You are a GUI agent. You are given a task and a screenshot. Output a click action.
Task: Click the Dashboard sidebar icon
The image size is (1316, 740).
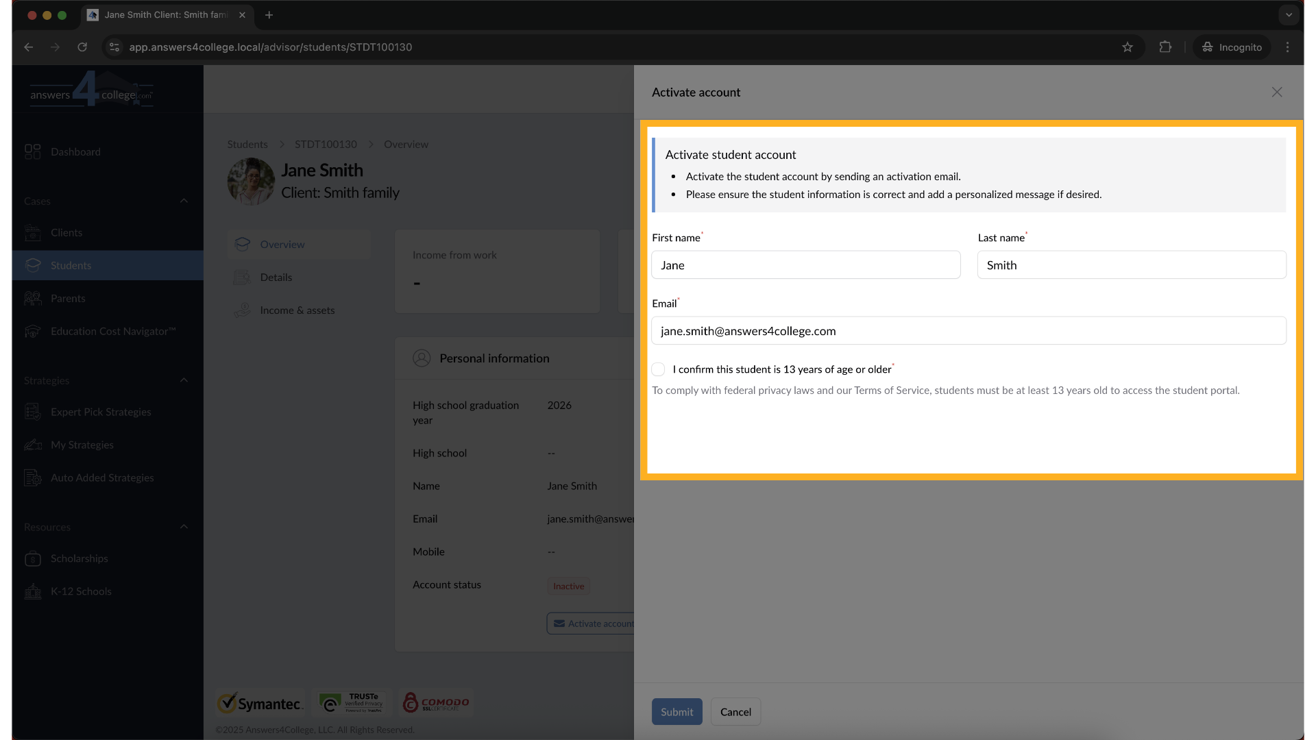pos(32,151)
